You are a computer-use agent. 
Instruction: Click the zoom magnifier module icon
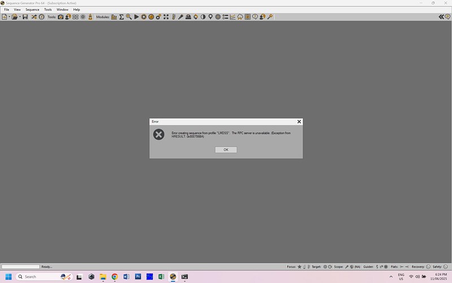129,17
